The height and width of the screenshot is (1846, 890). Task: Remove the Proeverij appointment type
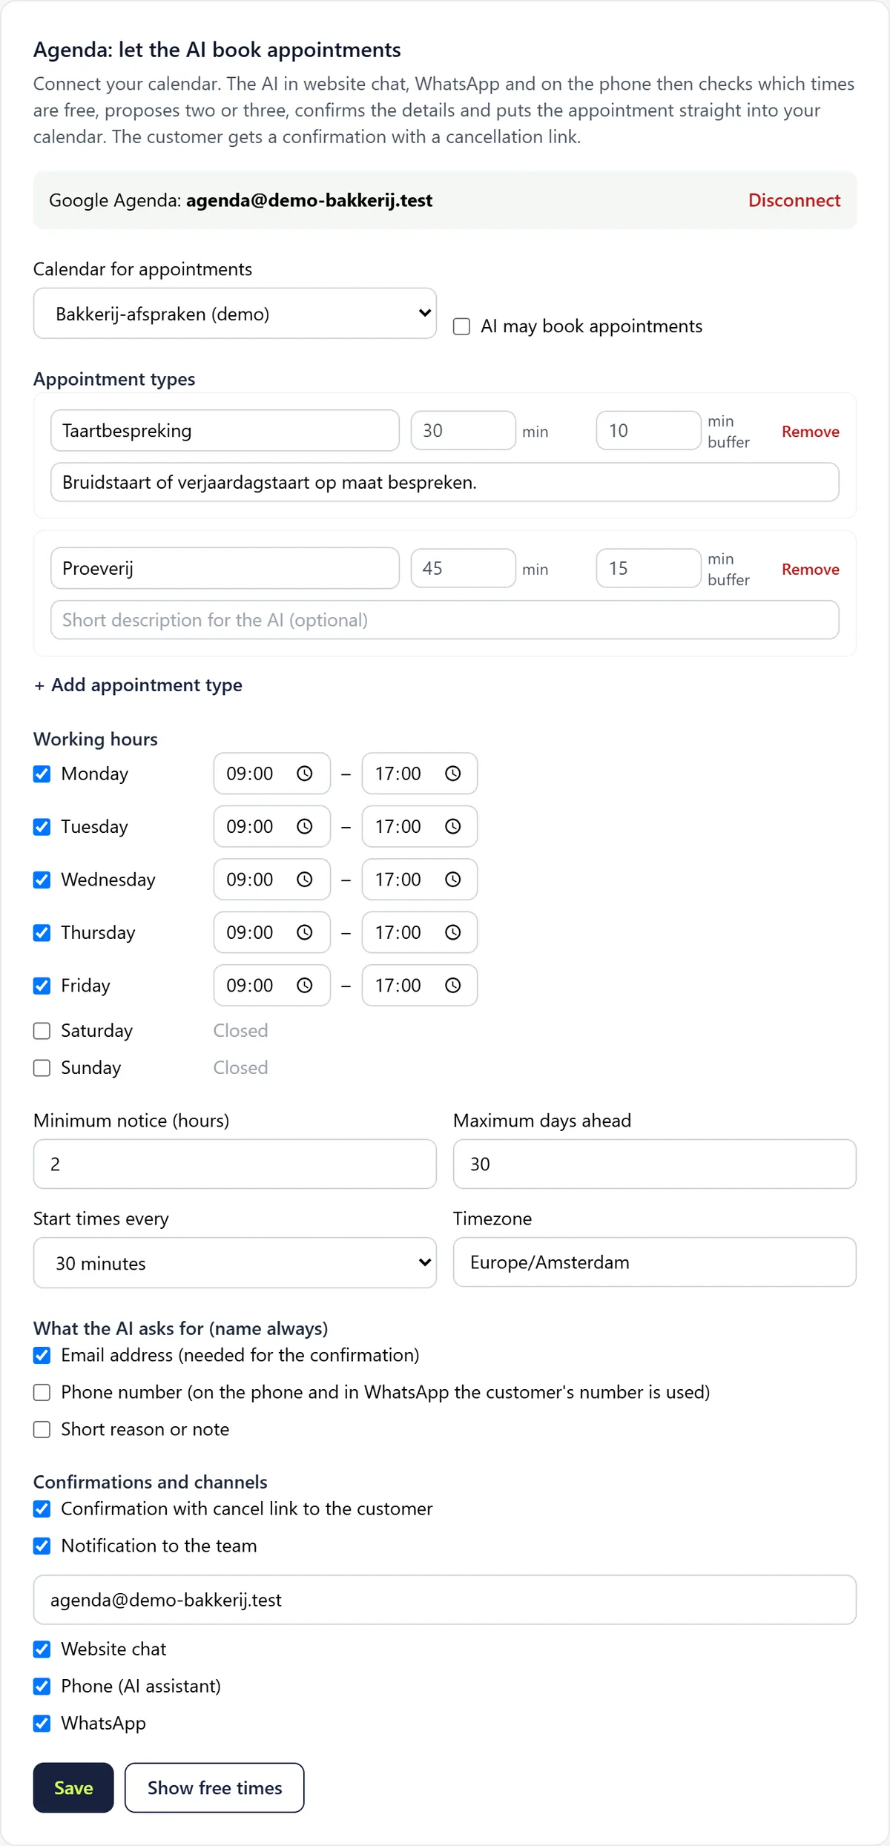click(x=811, y=570)
